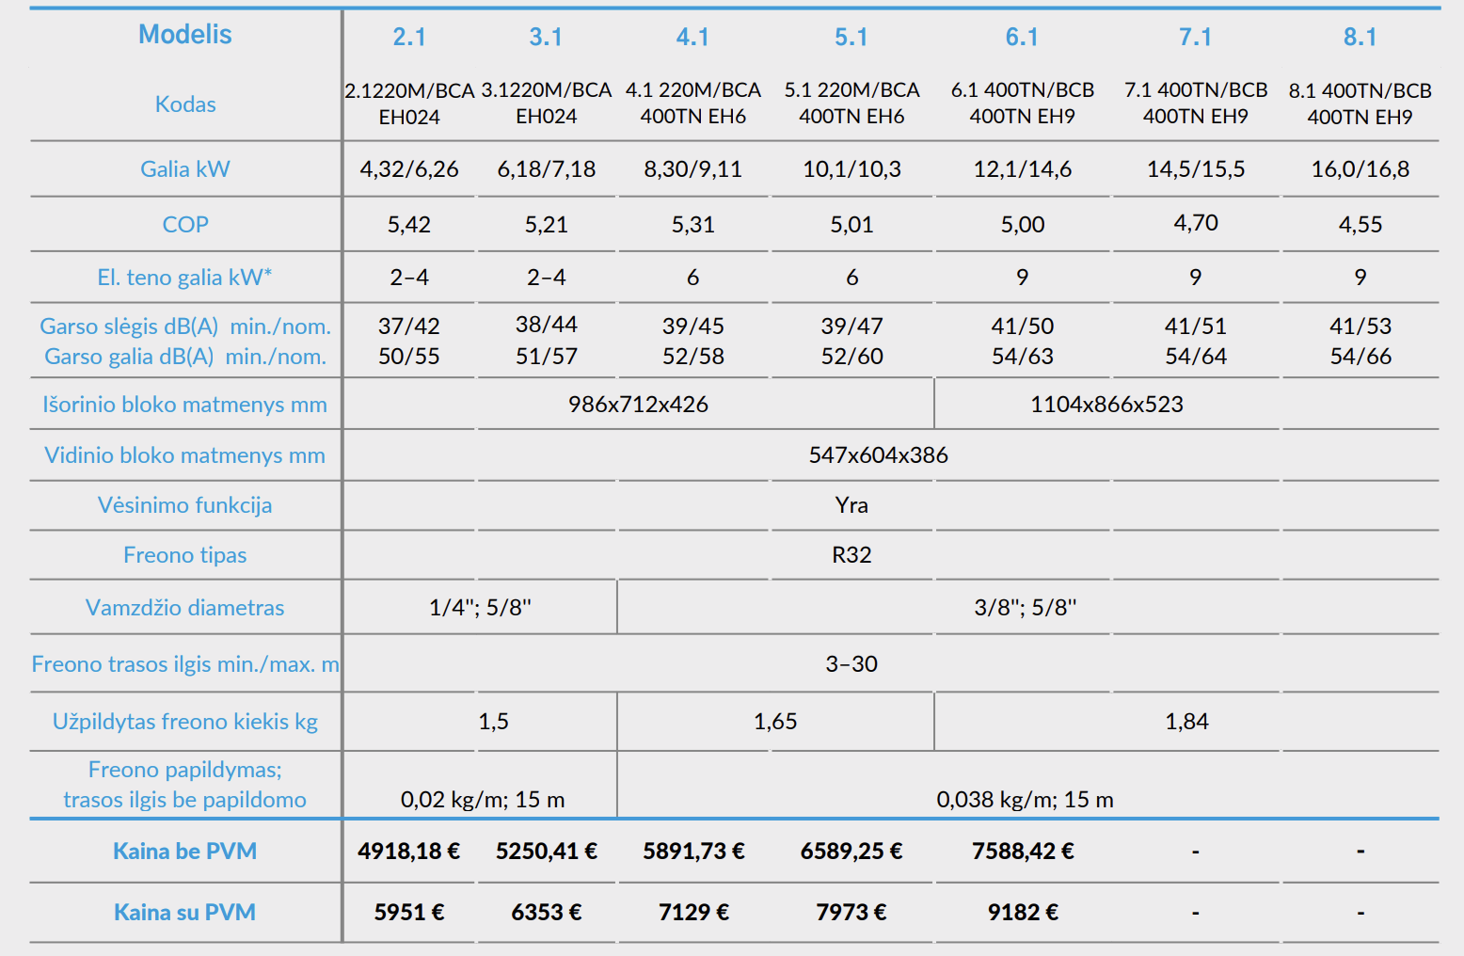The height and width of the screenshot is (956, 1464).
Task: Click the 'Vėsinimo funkcija' label
Action: point(185,505)
